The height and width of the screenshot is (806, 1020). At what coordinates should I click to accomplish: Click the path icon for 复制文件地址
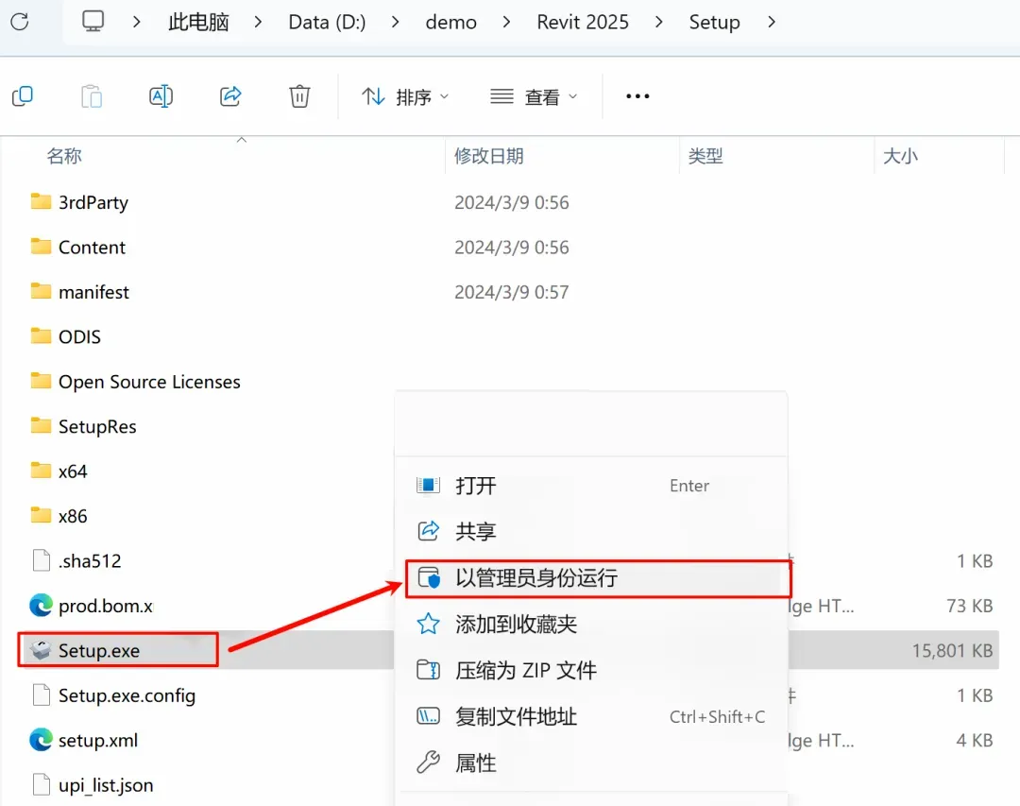[x=428, y=716]
